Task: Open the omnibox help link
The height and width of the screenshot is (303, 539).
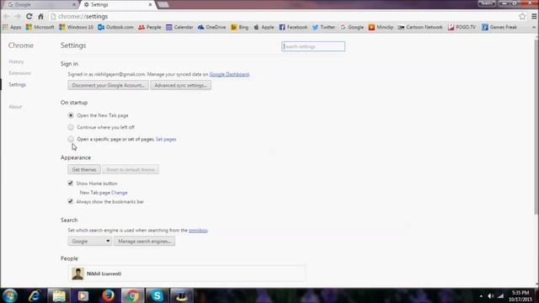Action: [198, 230]
